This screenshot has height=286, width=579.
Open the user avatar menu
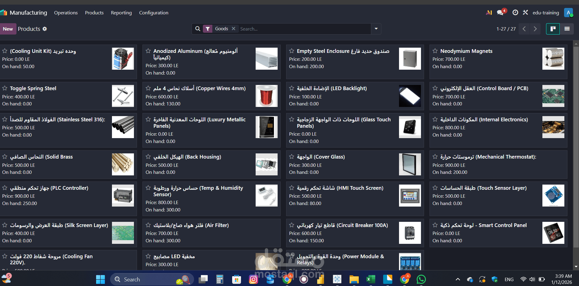coord(568,13)
